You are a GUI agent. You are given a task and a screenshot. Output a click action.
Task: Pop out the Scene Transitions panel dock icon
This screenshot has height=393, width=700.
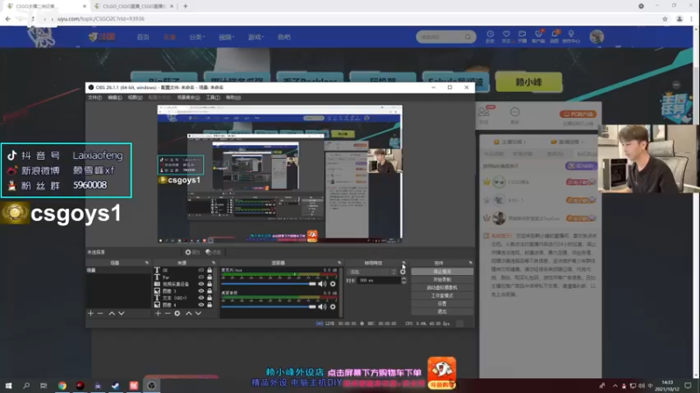[403, 263]
